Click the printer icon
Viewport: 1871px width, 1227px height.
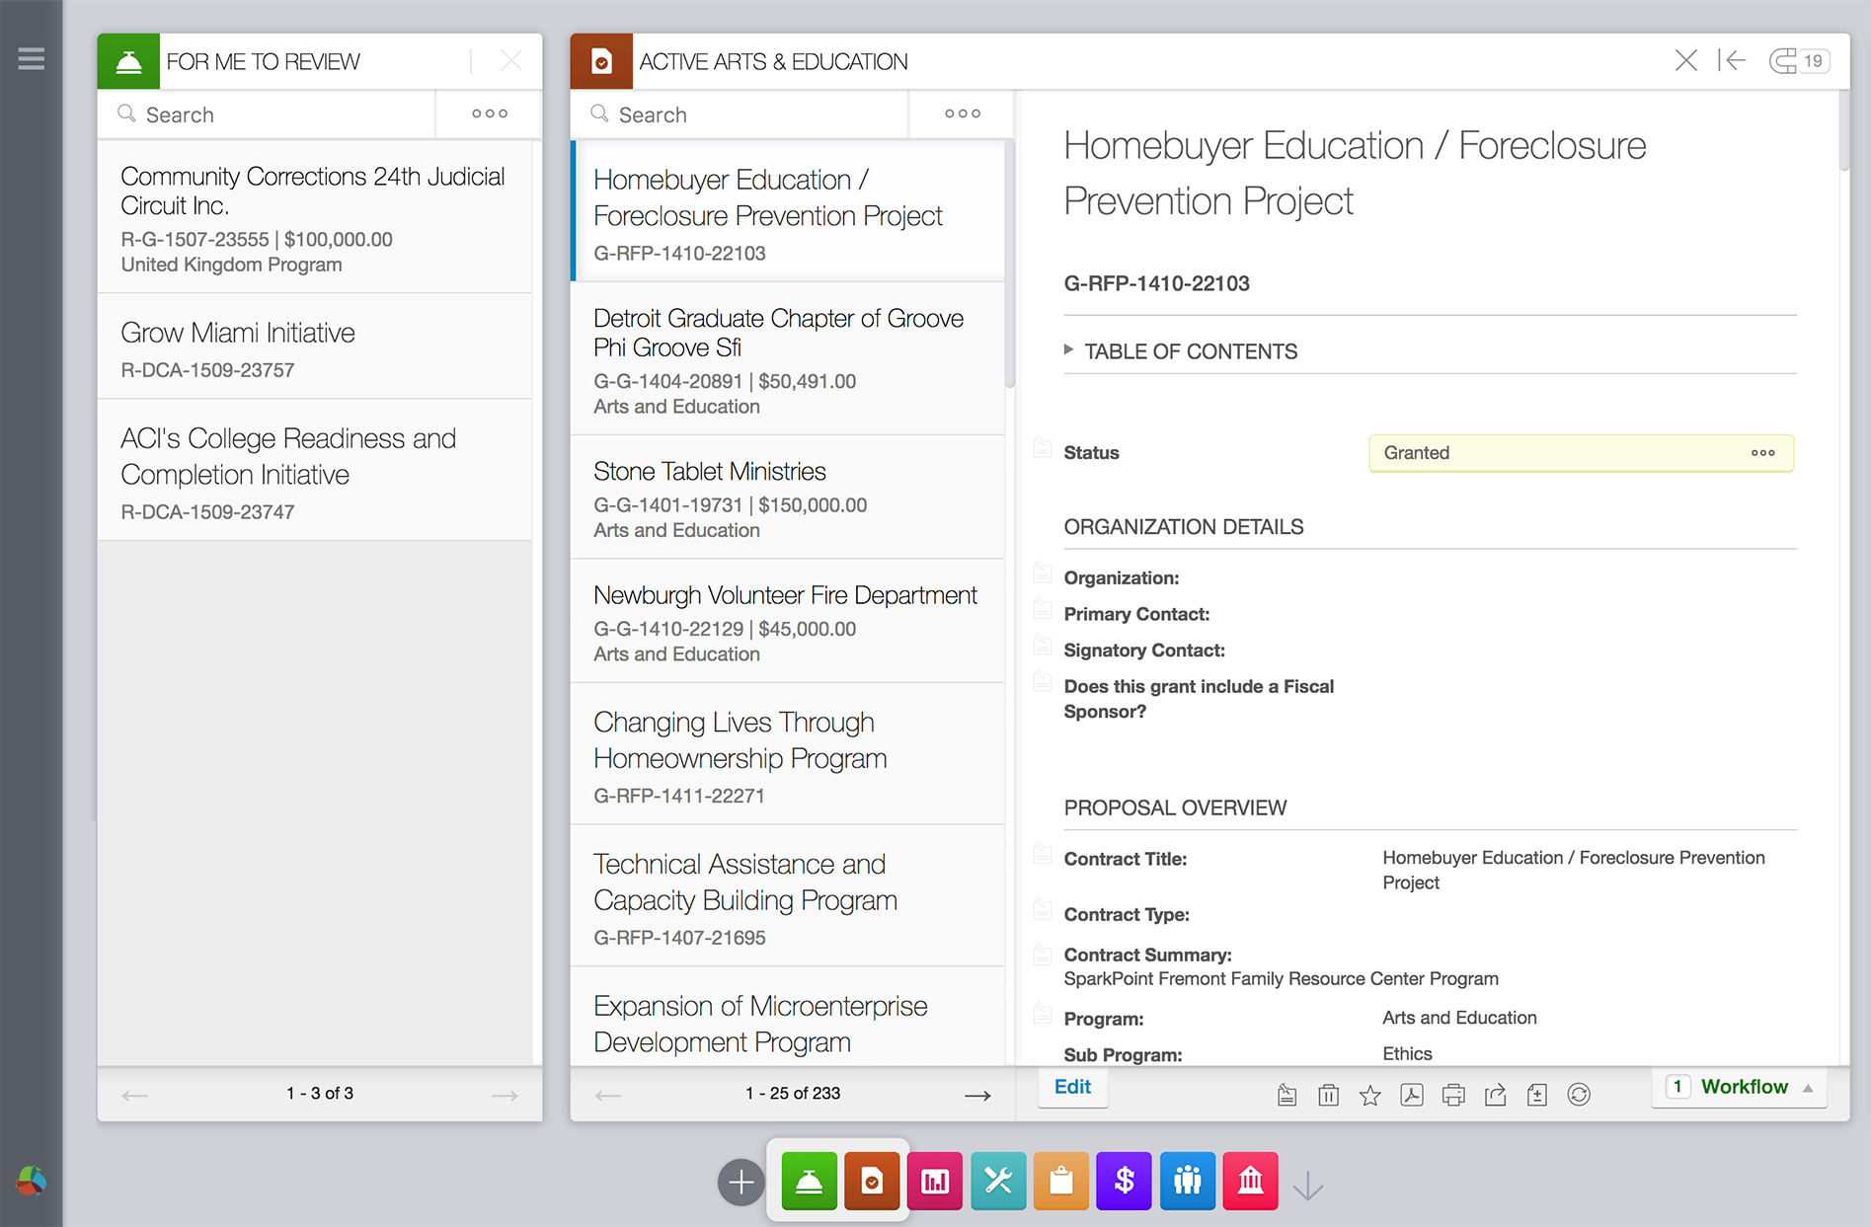pyautogui.click(x=1452, y=1095)
